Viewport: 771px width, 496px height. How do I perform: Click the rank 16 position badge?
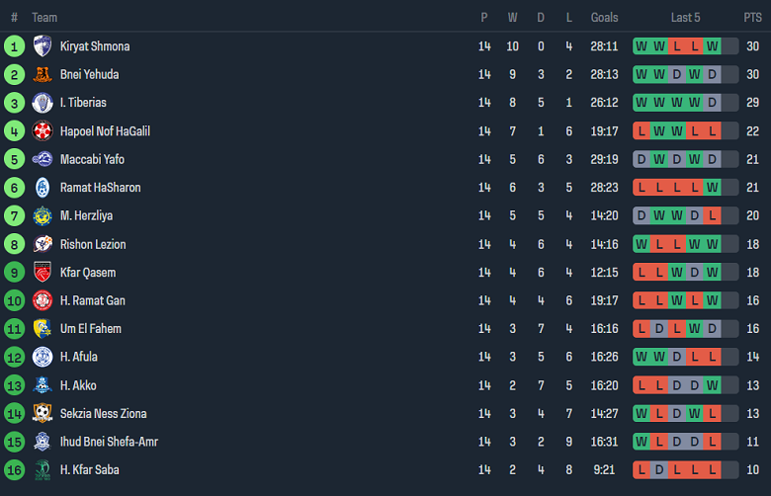pyautogui.click(x=14, y=470)
